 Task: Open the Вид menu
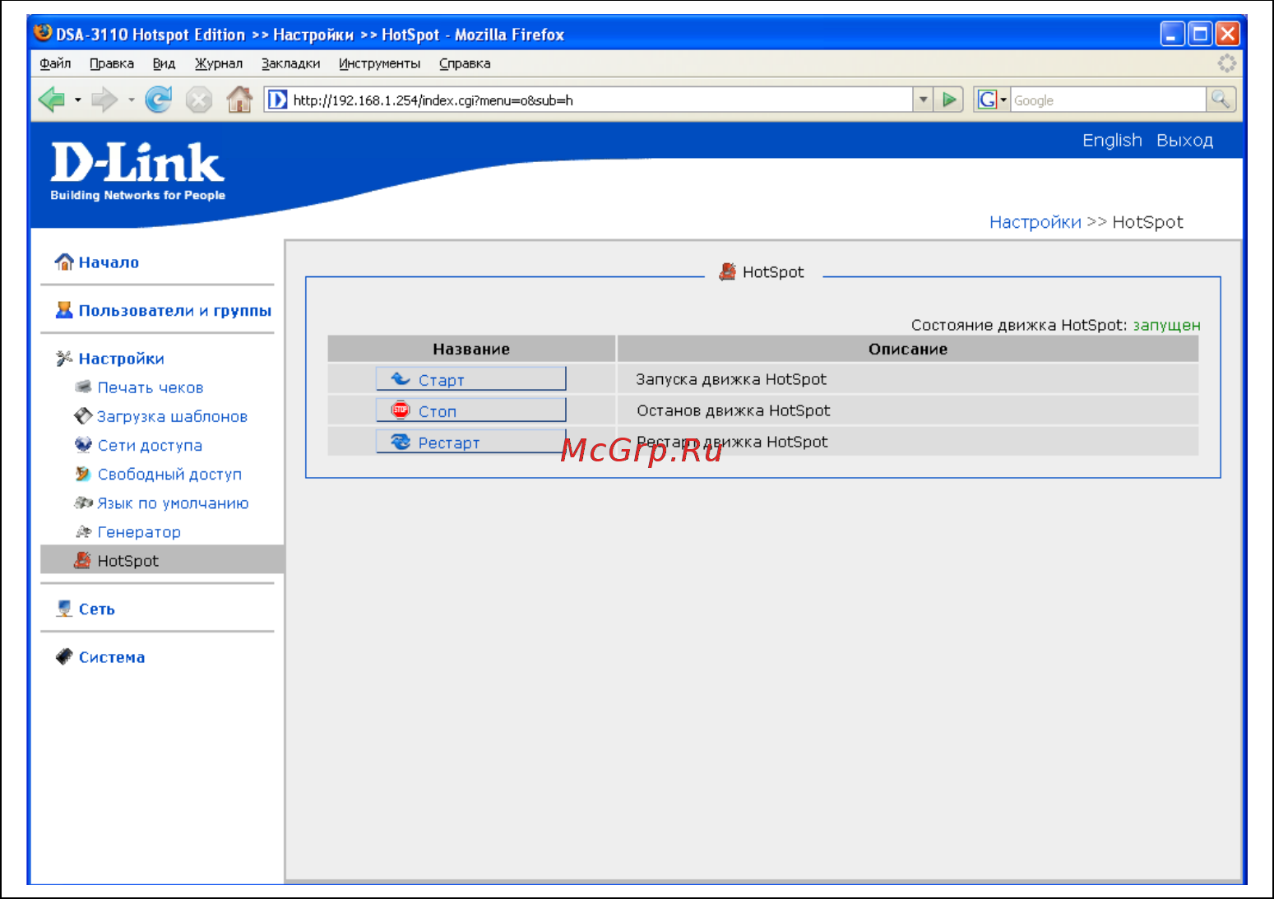click(x=164, y=63)
